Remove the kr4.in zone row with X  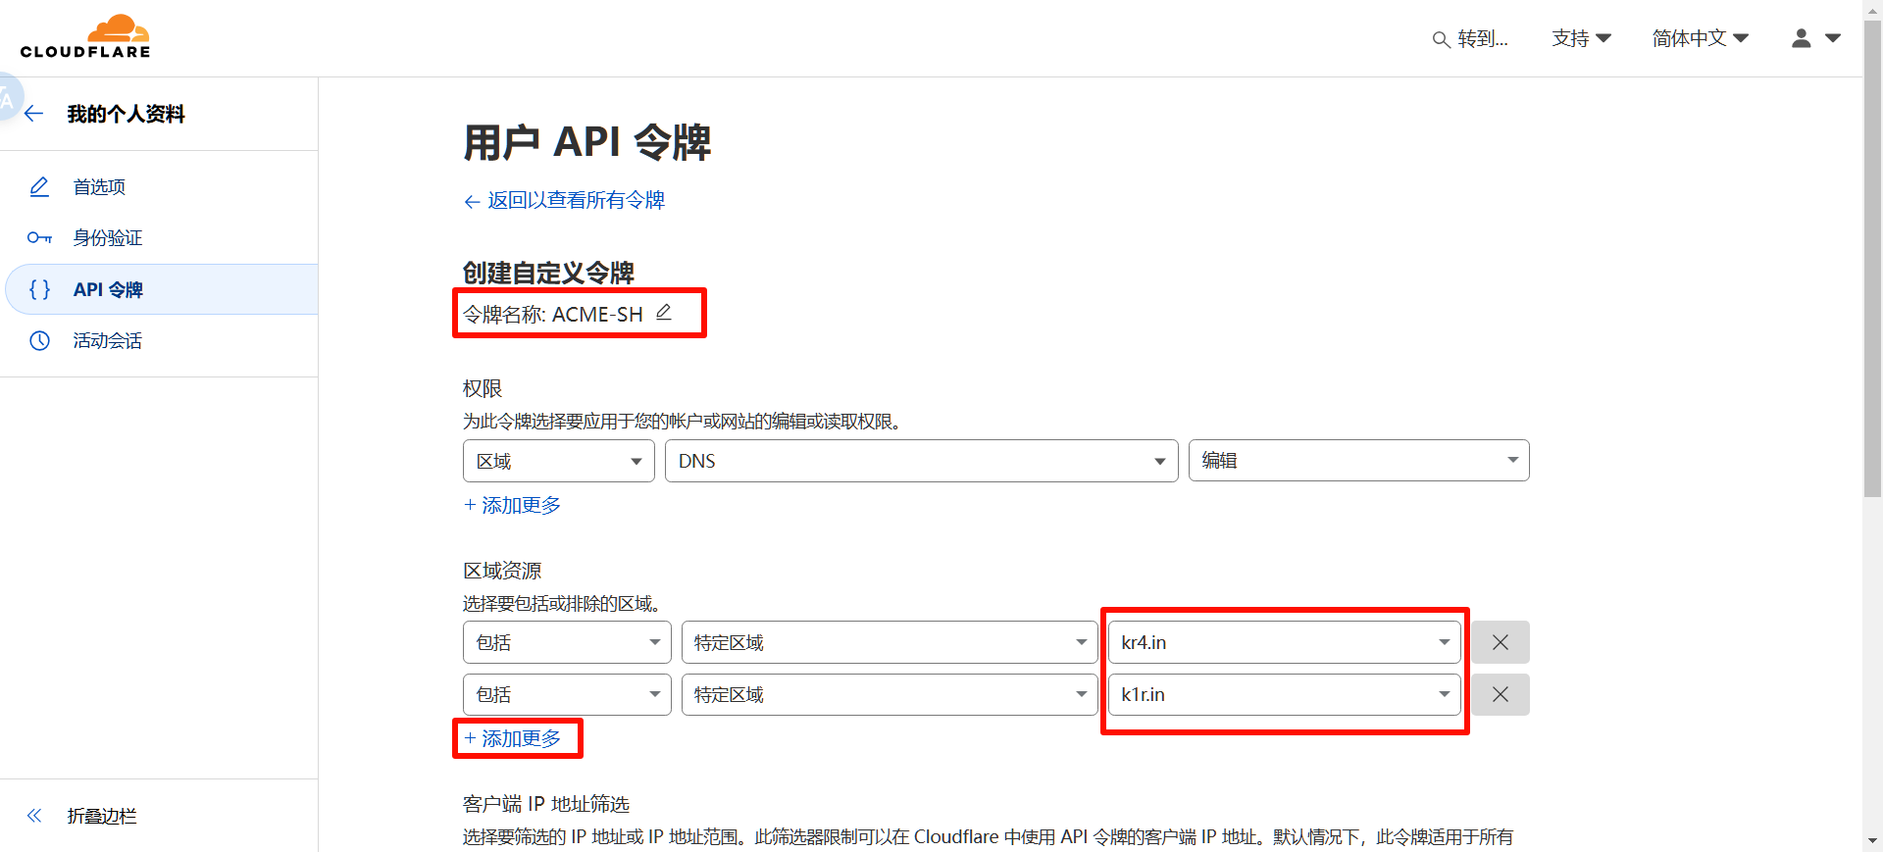pyautogui.click(x=1500, y=642)
